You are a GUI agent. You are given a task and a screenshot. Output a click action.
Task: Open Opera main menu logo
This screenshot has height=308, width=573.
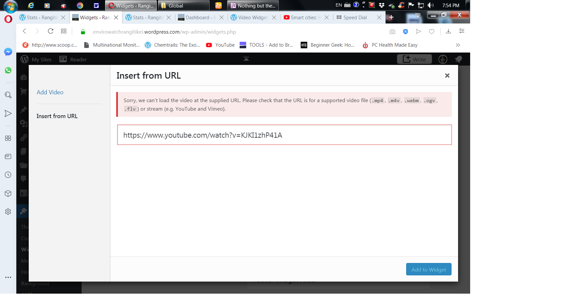[x=8, y=19]
